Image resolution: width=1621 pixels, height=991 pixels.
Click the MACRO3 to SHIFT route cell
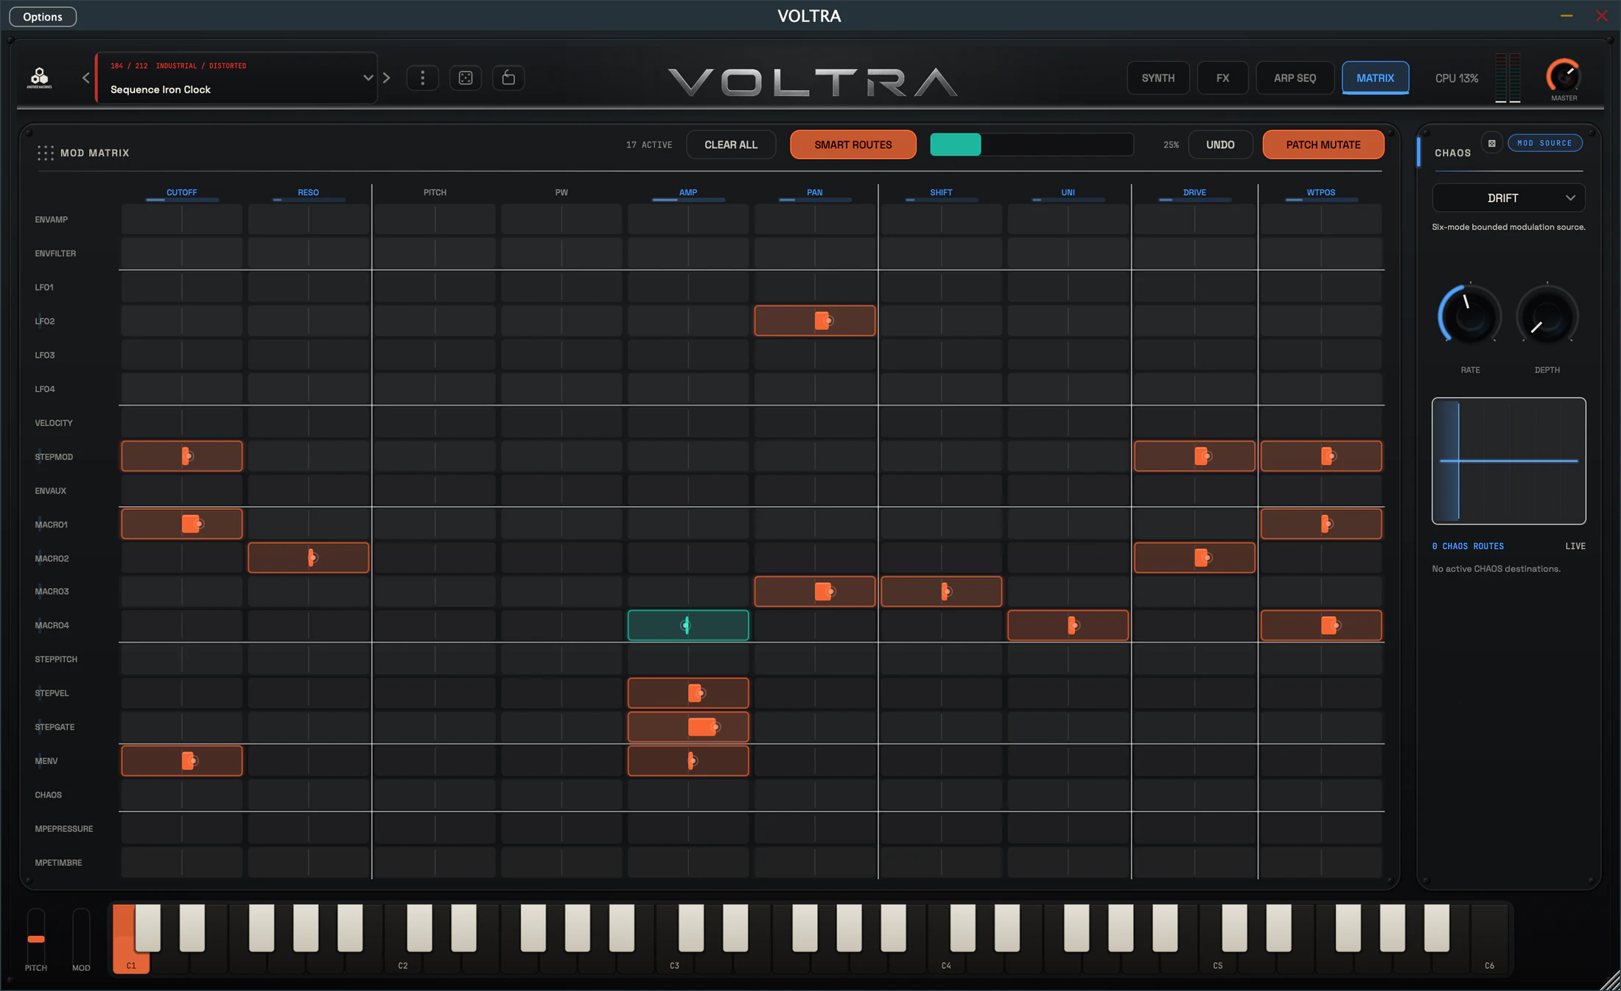[942, 592]
